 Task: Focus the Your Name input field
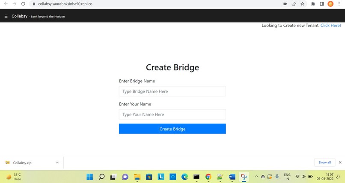172,114
